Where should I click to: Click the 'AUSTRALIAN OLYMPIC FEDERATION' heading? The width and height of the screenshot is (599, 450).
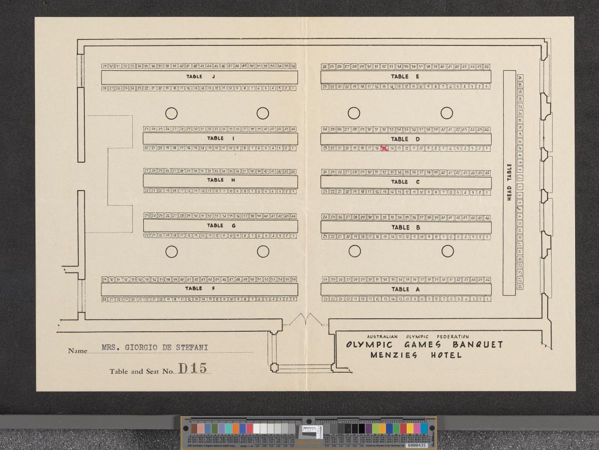tap(418, 337)
